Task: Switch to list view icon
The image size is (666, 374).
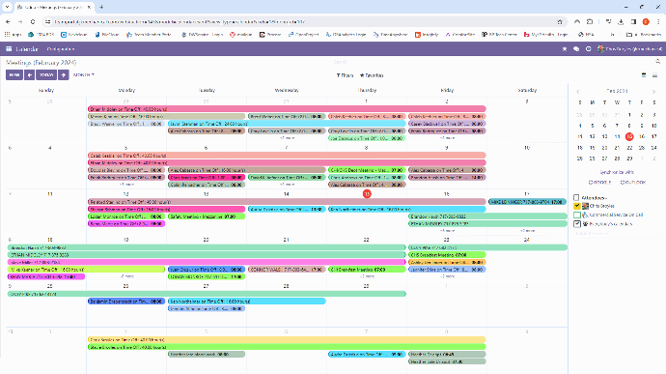Action: (x=654, y=75)
